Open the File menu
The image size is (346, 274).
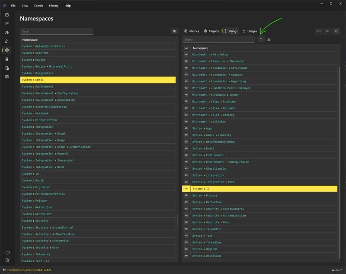click(x=13, y=6)
